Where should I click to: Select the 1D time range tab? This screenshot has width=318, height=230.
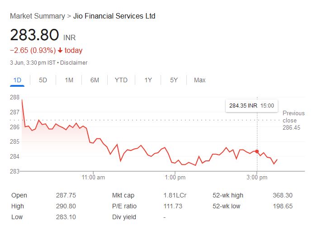[x=17, y=80]
